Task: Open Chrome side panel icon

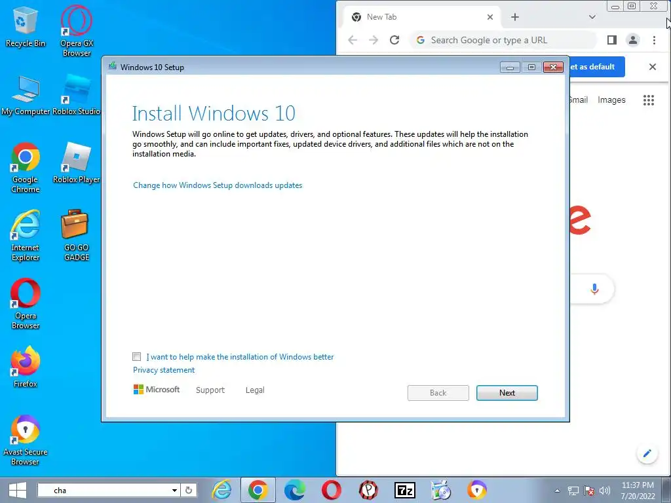Action: (612, 40)
